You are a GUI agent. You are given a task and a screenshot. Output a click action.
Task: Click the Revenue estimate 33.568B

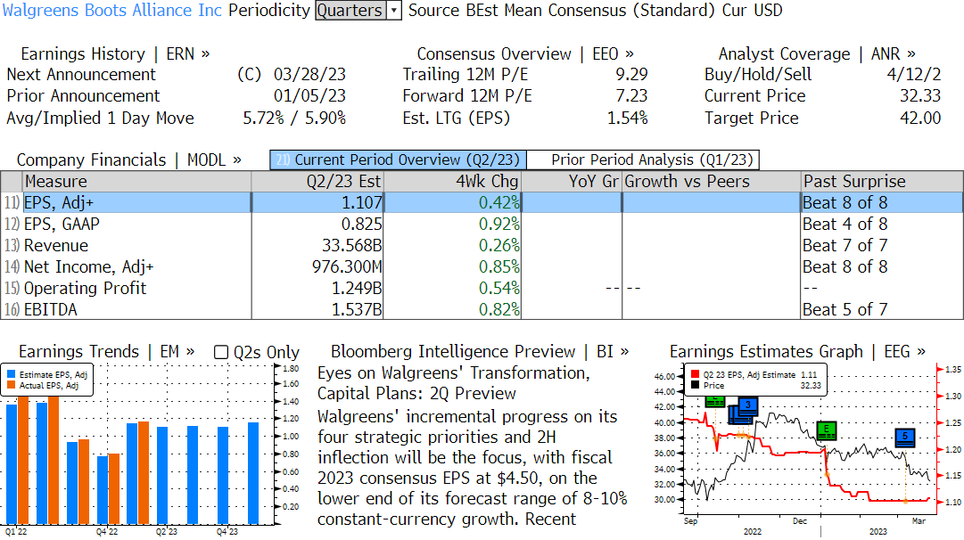(x=351, y=246)
